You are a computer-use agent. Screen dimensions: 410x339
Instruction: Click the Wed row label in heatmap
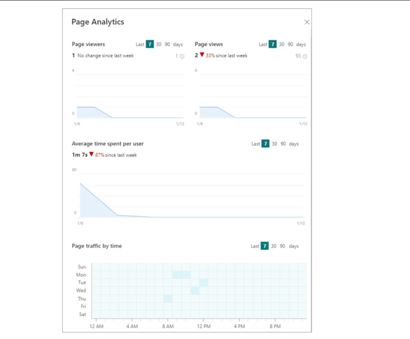tap(81, 291)
